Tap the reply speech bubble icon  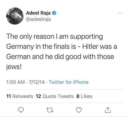[21, 110]
